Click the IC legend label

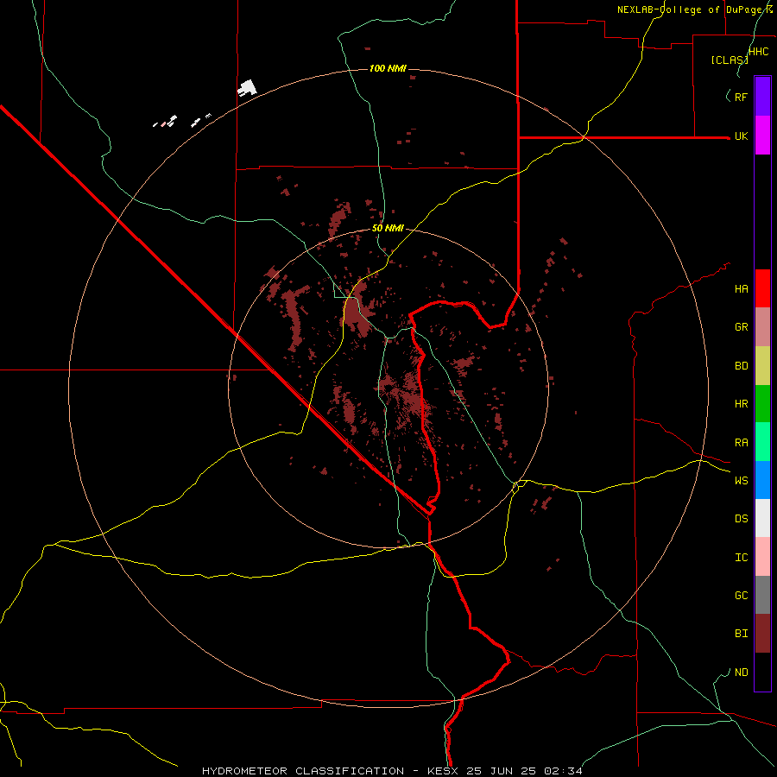741,558
